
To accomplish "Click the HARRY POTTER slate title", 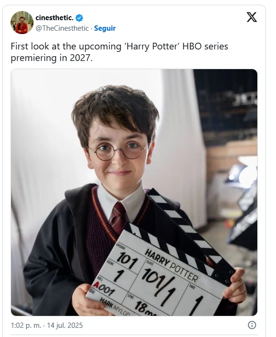I will [x=172, y=265].
